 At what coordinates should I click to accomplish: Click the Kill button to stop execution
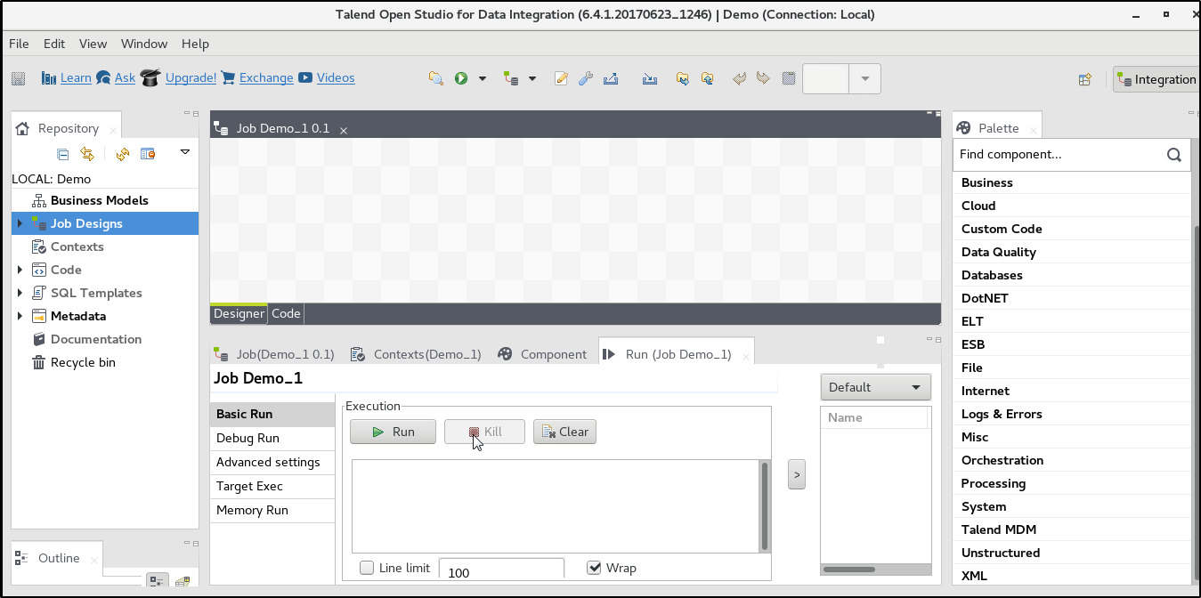(x=484, y=432)
